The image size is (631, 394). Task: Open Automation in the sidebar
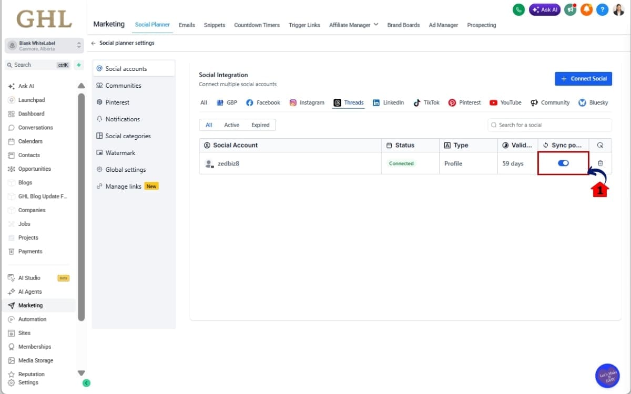[32, 319]
